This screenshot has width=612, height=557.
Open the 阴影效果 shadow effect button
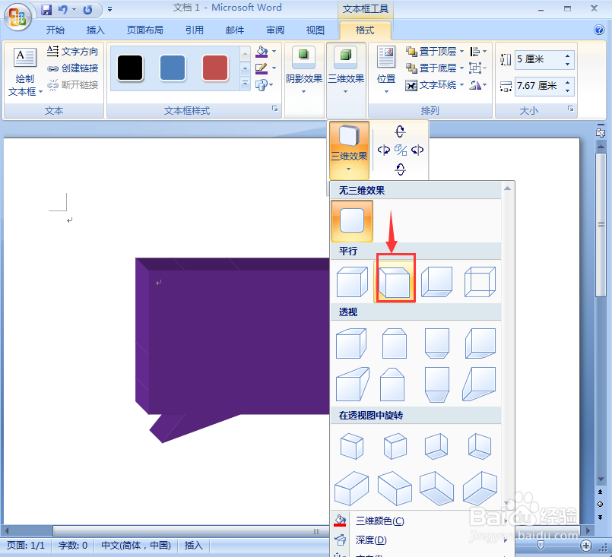point(304,70)
